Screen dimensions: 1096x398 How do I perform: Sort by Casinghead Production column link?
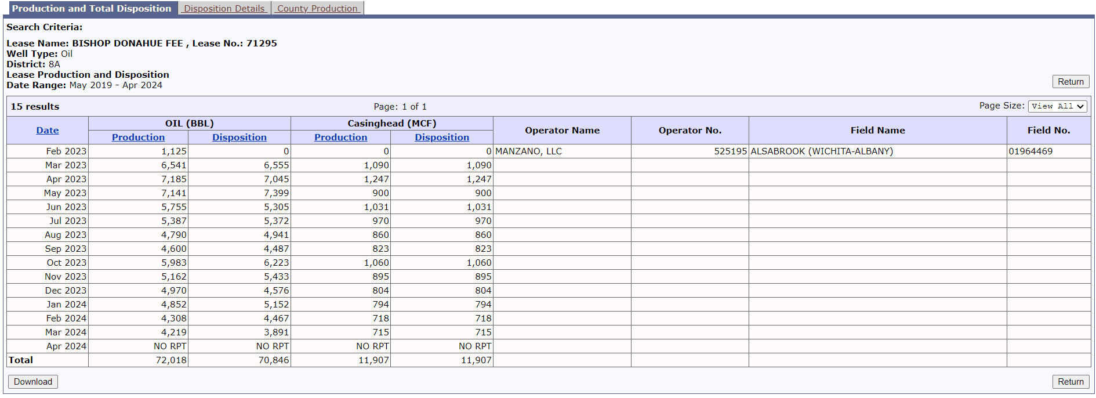pos(340,138)
